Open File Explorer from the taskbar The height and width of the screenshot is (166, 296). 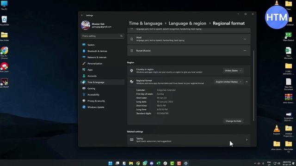click(x=131, y=163)
